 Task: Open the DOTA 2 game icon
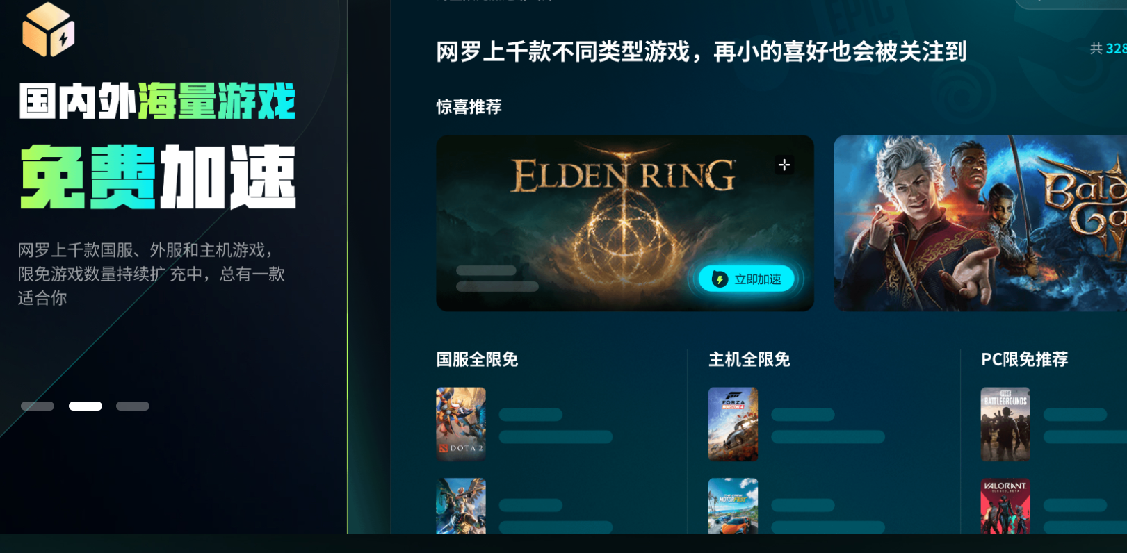pyautogui.click(x=461, y=424)
